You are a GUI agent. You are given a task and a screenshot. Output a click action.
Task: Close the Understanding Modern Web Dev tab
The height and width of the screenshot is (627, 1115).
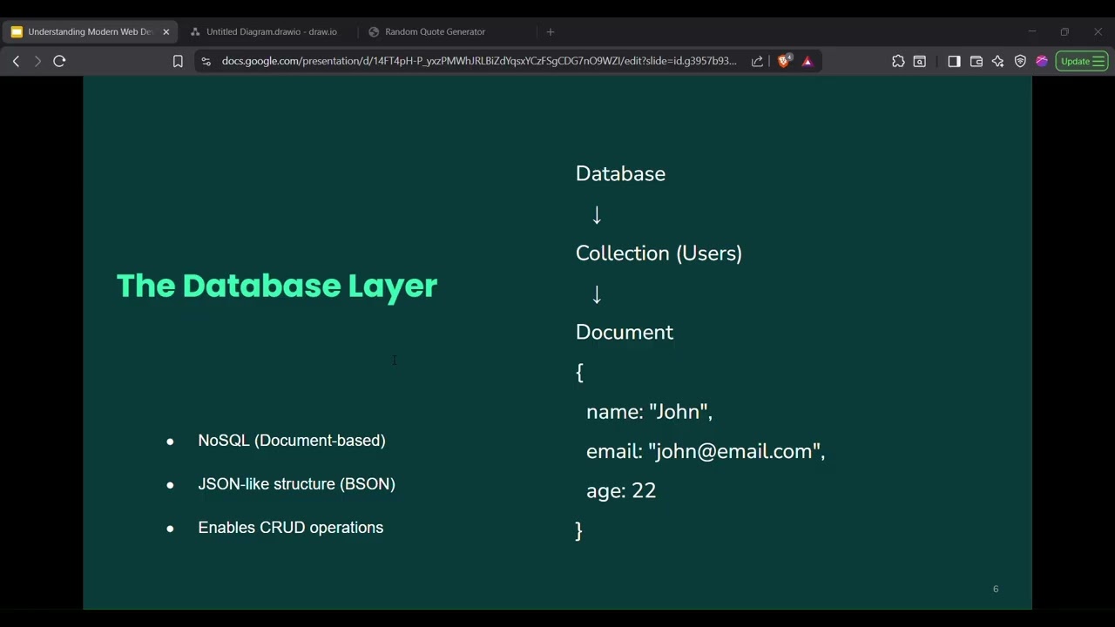[166, 31]
